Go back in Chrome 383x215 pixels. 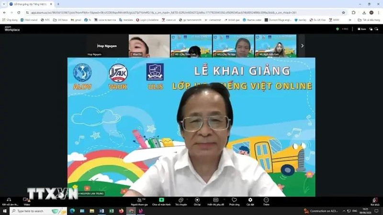pyautogui.click(x=4, y=12)
